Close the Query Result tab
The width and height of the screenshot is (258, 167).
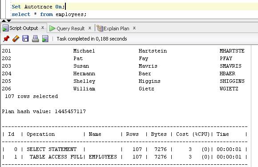click(90, 28)
